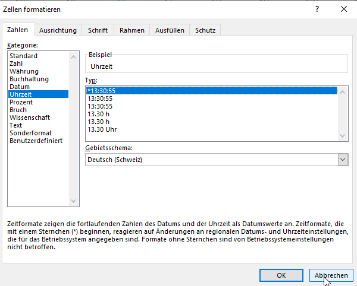Select the Zahlen tab

[17, 30]
